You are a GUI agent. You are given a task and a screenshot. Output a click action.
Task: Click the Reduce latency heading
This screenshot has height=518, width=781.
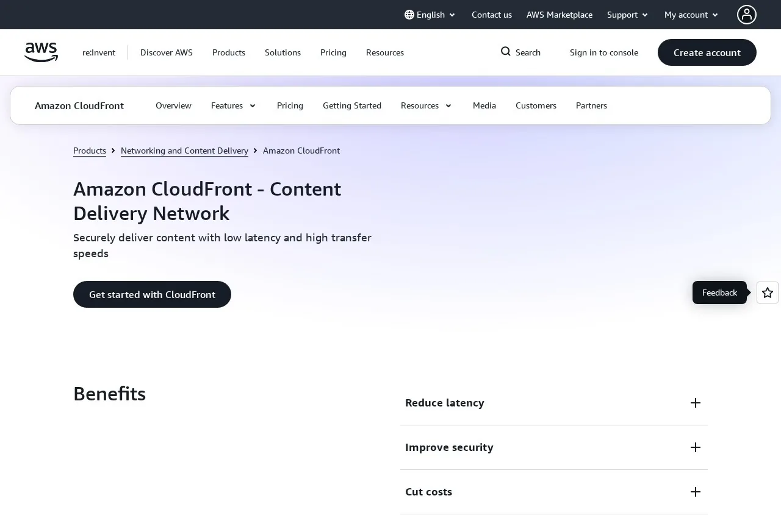point(445,403)
